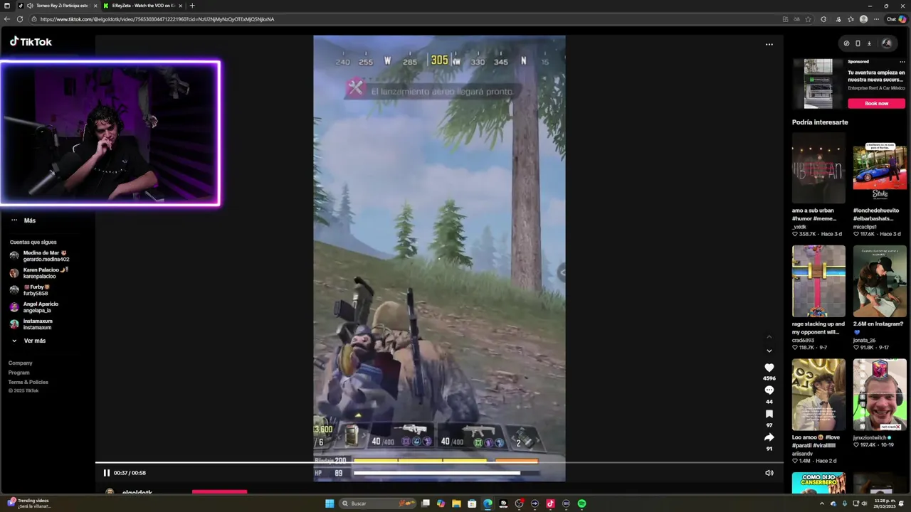
Task: Open the browser extensions icon
Action: click(823, 19)
